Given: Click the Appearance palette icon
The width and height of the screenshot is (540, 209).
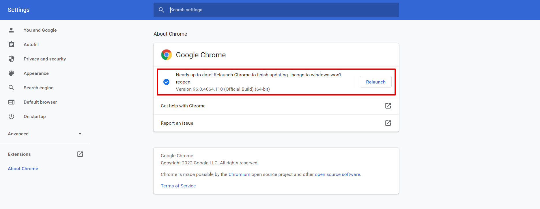Looking at the screenshot, I should 11,73.
